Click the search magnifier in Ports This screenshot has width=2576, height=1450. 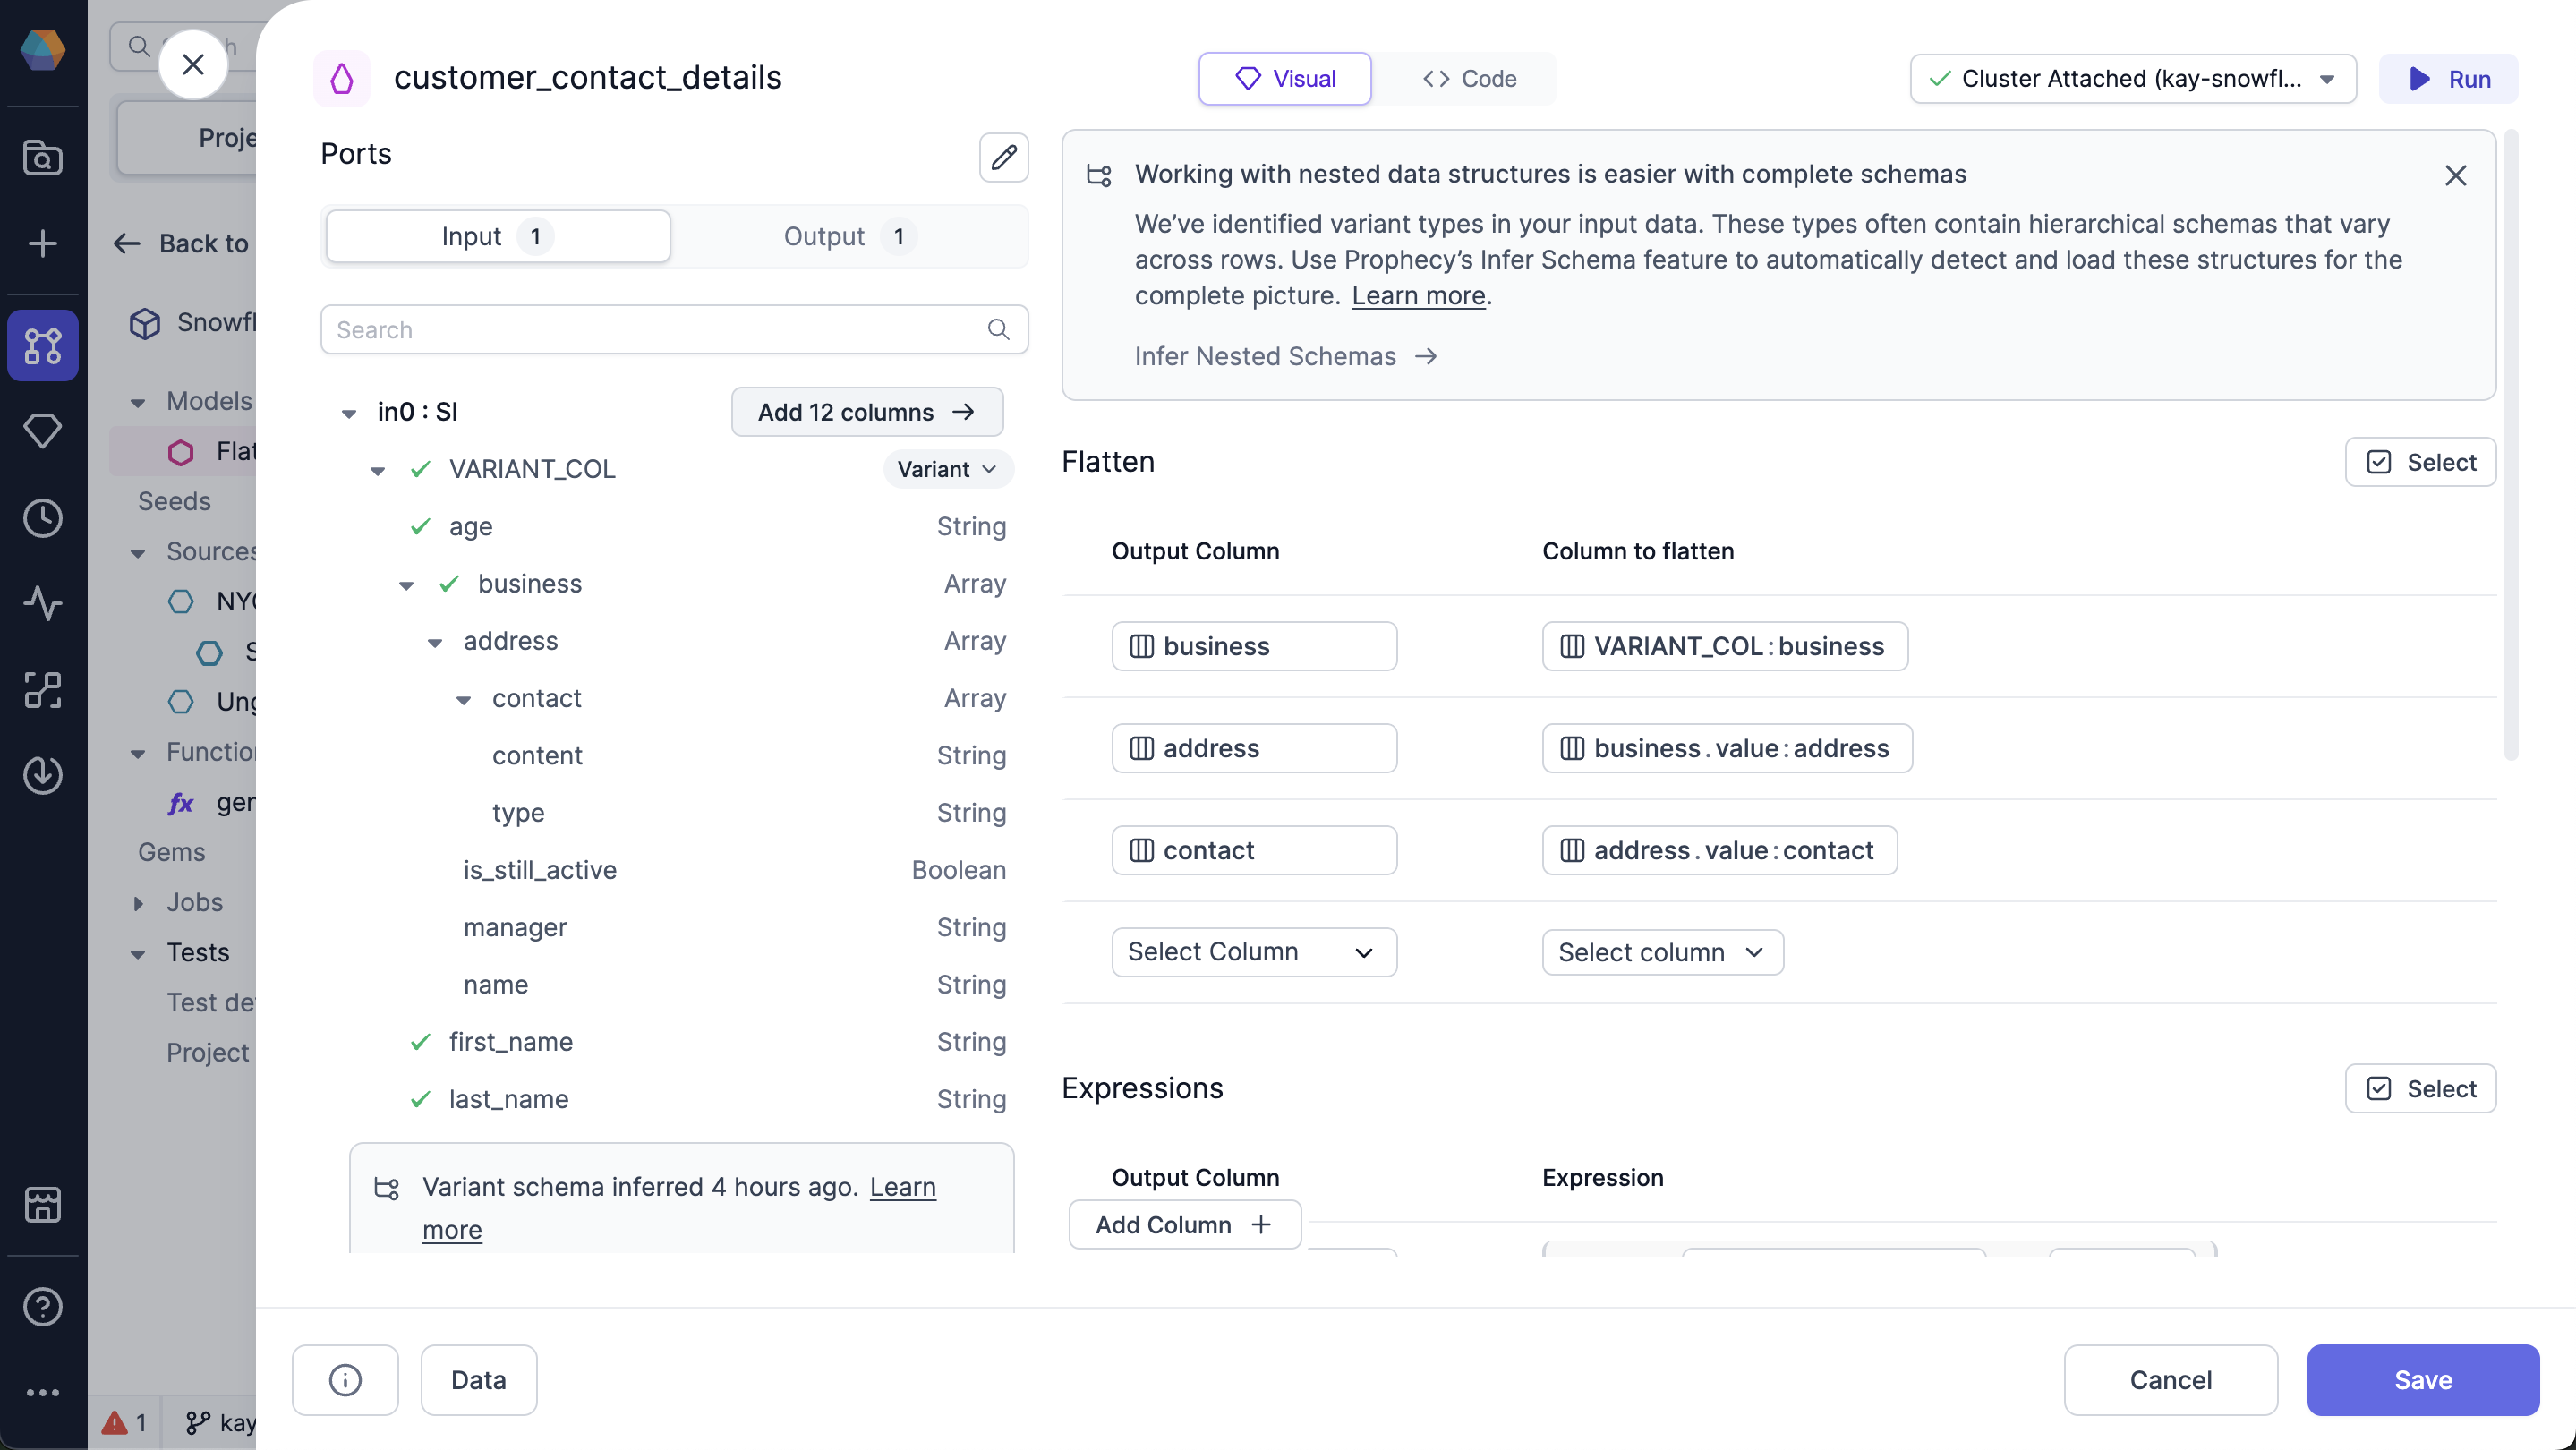pyautogui.click(x=998, y=330)
